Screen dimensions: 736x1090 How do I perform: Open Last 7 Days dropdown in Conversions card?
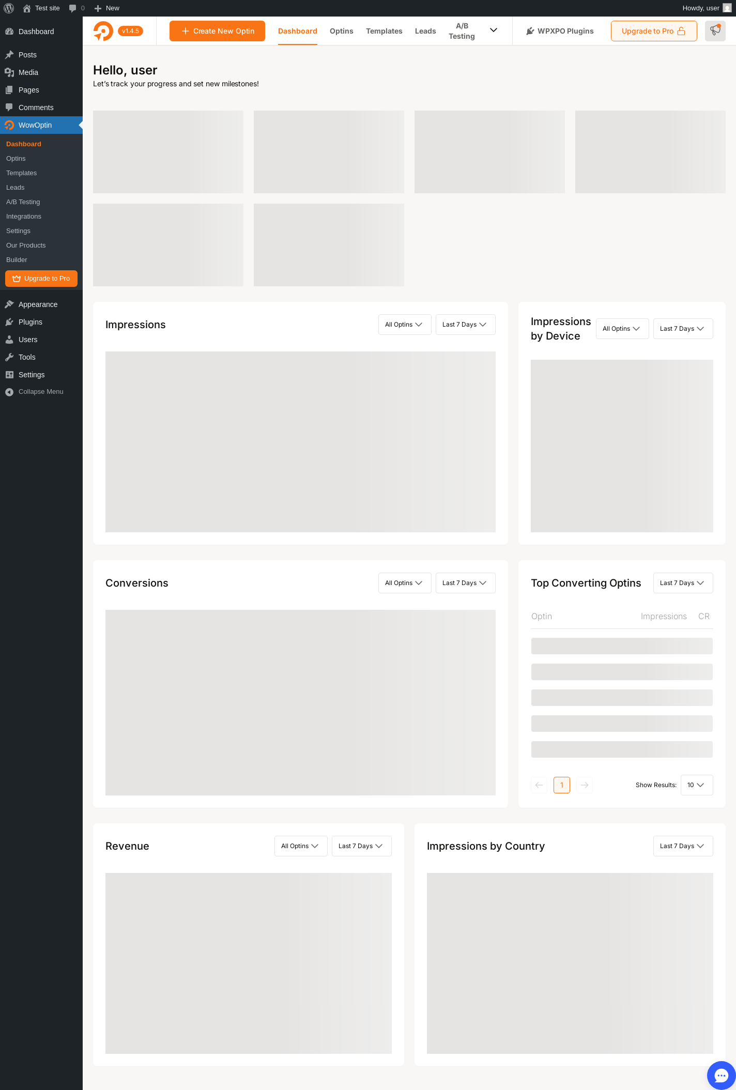pos(466,583)
